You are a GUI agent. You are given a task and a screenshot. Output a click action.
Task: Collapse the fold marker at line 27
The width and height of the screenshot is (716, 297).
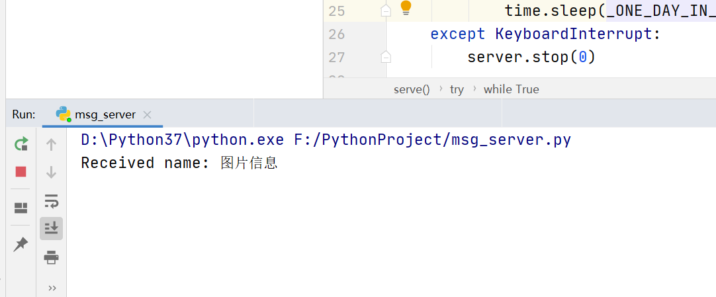(x=386, y=57)
